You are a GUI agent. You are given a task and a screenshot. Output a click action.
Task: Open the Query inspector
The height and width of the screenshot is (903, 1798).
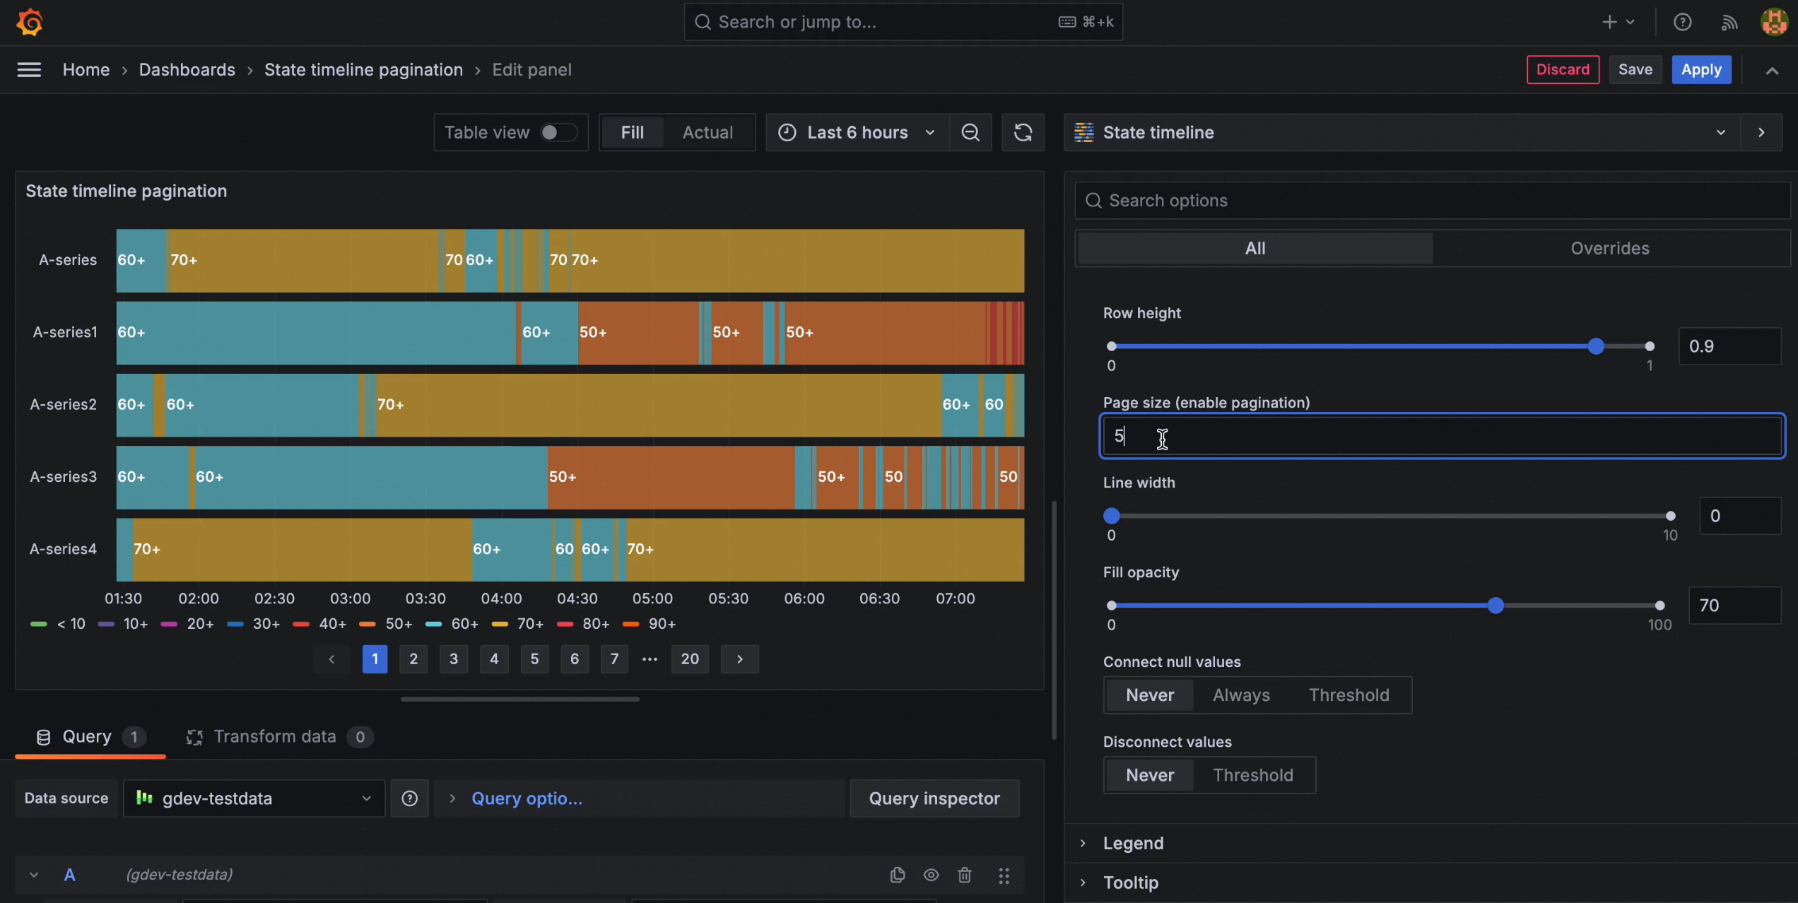coord(934,798)
